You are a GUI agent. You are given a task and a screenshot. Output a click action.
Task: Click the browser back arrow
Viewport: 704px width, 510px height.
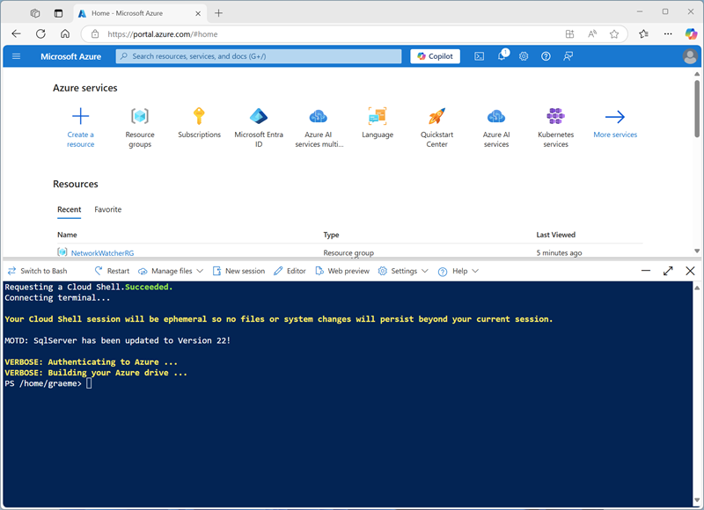pos(16,33)
